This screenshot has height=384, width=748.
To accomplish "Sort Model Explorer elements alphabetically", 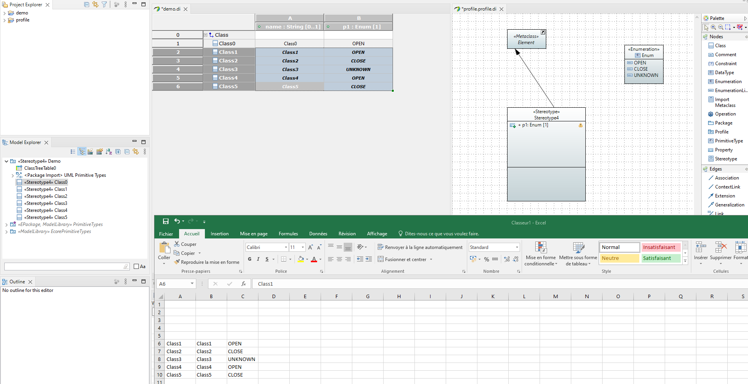I will coord(109,151).
